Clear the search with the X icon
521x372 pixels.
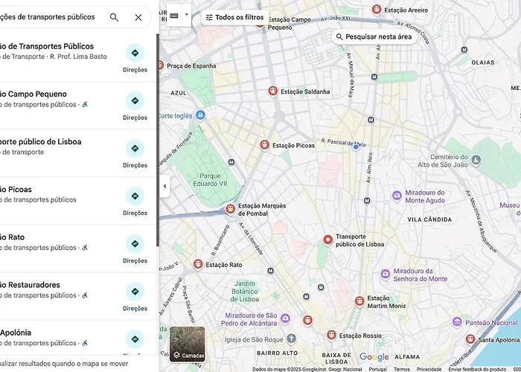[138, 17]
